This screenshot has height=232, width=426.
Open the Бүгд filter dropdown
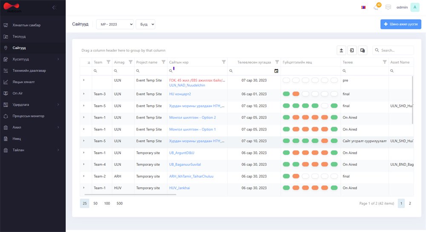[145, 24]
